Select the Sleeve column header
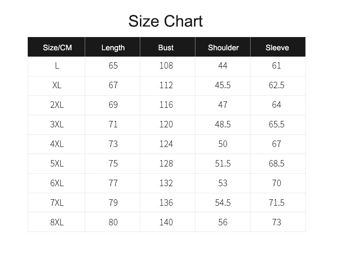 click(x=277, y=48)
